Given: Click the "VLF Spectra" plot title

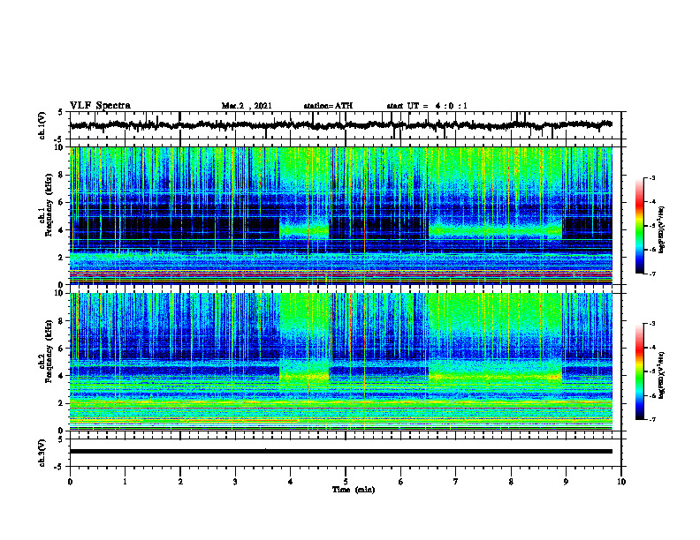Looking at the screenshot, I should click(x=100, y=106).
